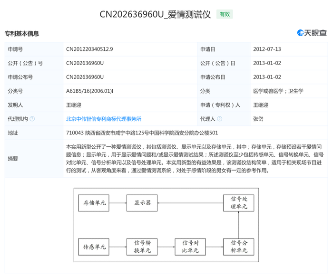This screenshot has width=333, height=277.
Task: Click the 代理机构 label text
Action: 18,119
